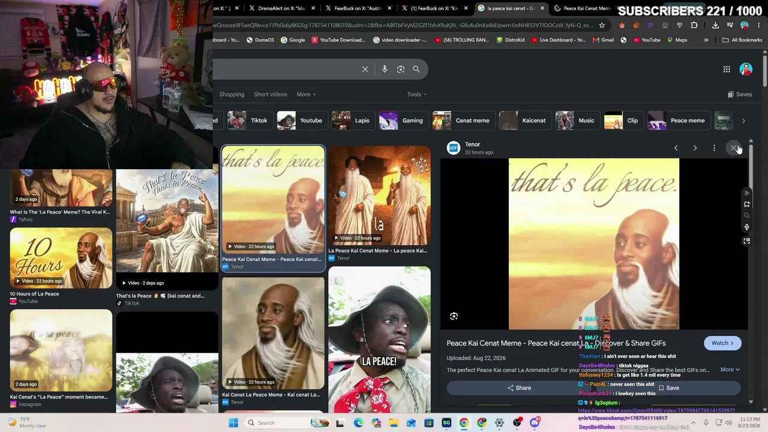
Task: Click the Watch button in preview panel
Action: pyautogui.click(x=722, y=343)
